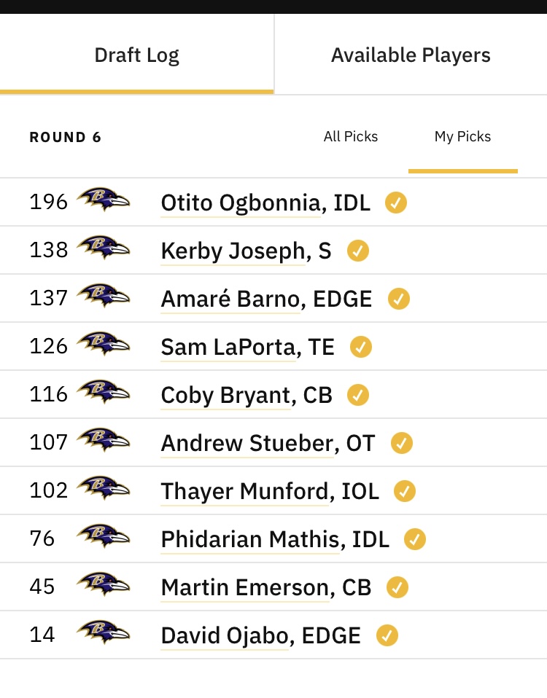Click the Ravens logo beside pick 107
The width and height of the screenshot is (547, 698).
pyautogui.click(x=104, y=440)
